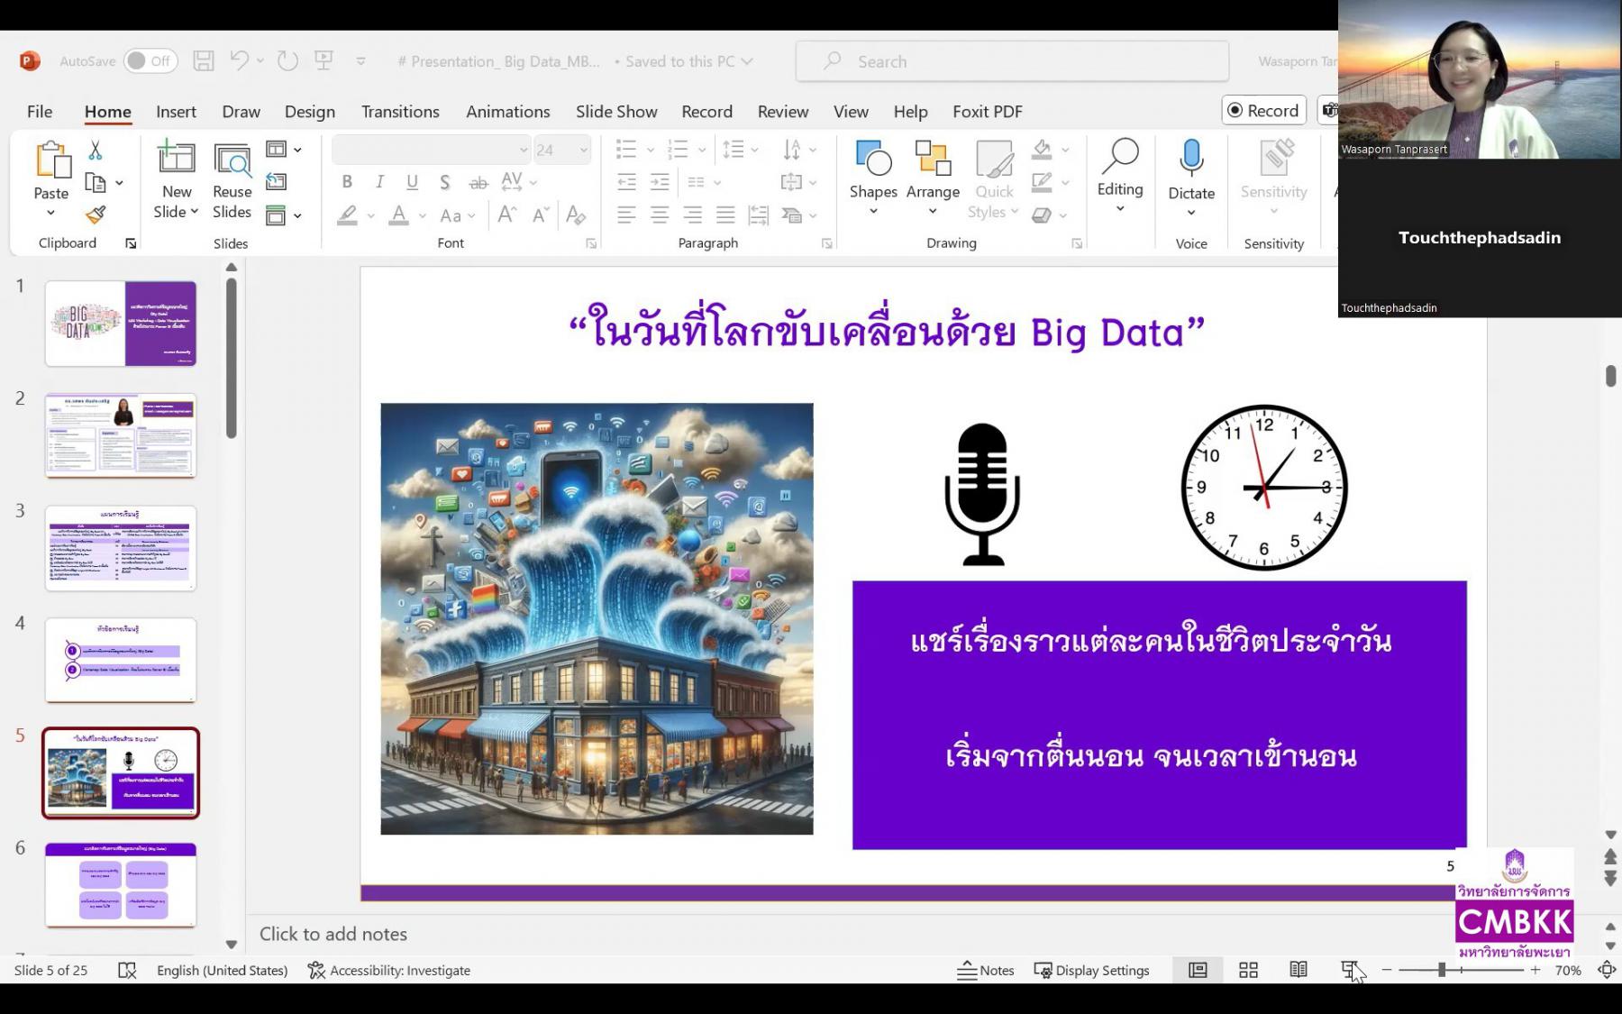Align text right toggle
This screenshot has width=1622, height=1014.
[692, 215]
